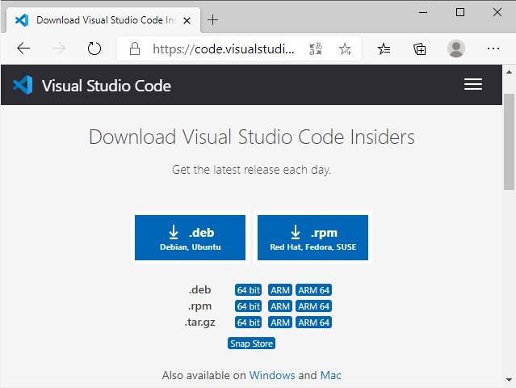
Task: Minimize the browser window
Action: coord(423,12)
